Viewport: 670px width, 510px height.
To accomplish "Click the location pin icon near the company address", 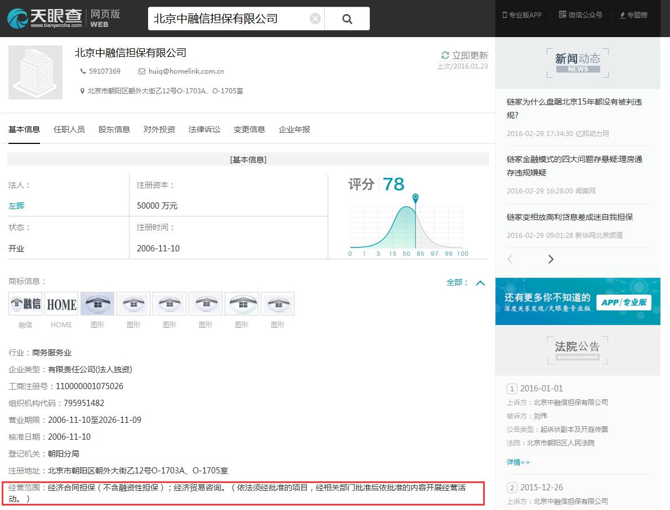I will click(x=83, y=91).
